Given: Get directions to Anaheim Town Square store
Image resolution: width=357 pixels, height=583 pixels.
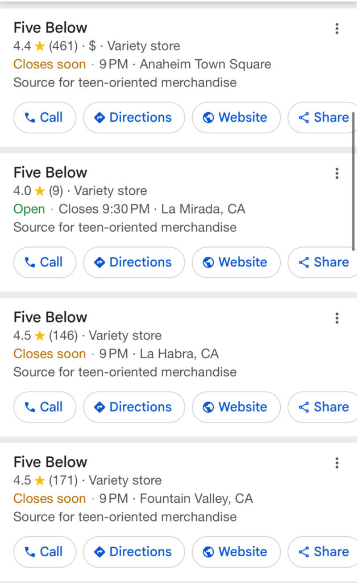Looking at the screenshot, I should pos(134,117).
